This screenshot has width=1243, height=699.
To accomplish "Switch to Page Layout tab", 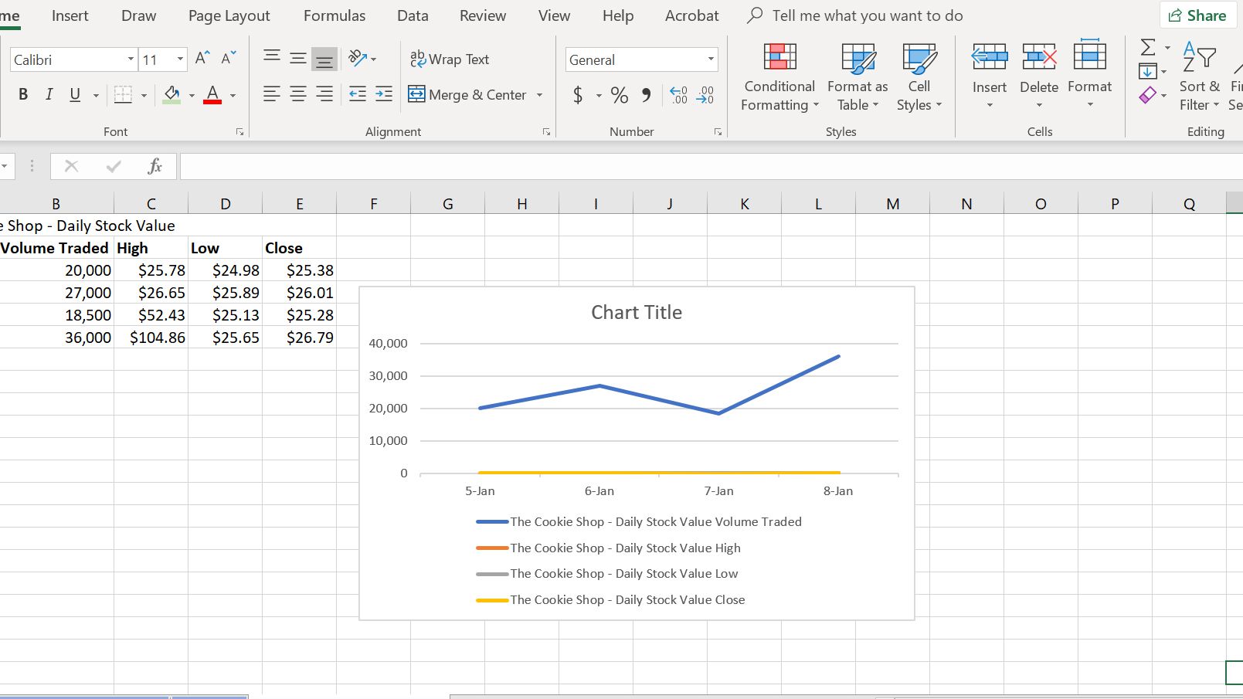I will click(229, 15).
